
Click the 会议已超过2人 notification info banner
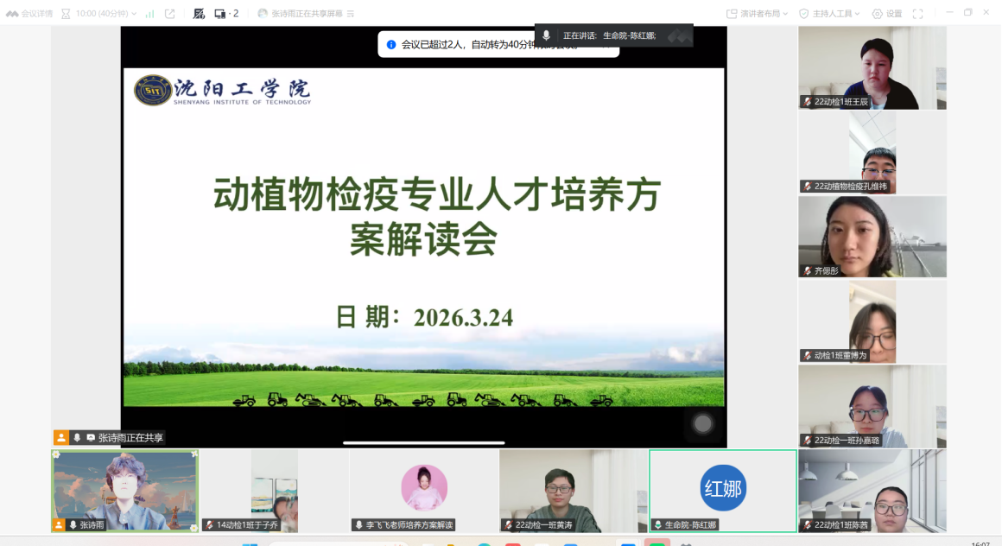tap(498, 44)
